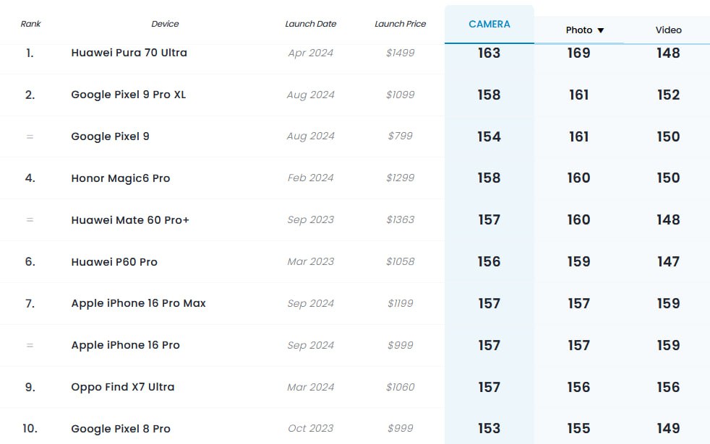Click iPhone 16 Pro Max video score 159

coord(668,303)
